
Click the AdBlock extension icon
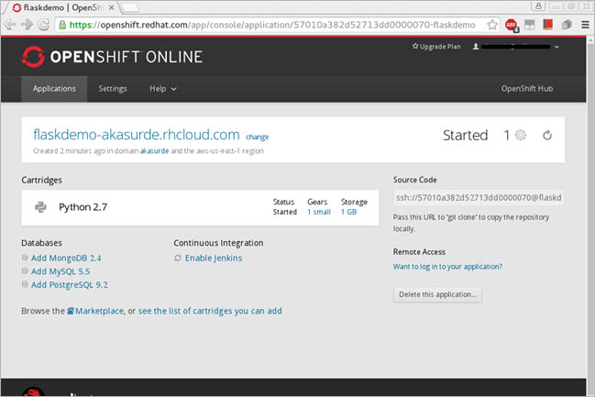click(510, 25)
